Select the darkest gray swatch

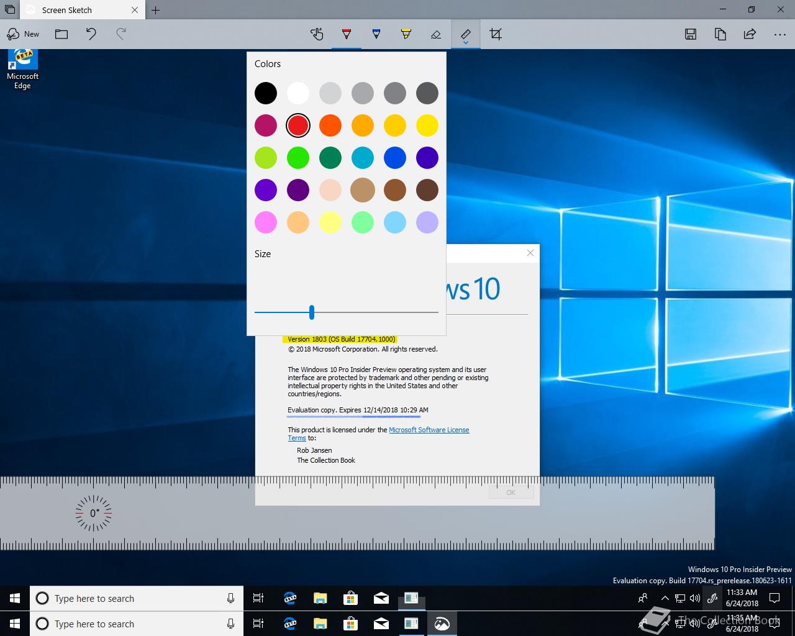coord(427,93)
